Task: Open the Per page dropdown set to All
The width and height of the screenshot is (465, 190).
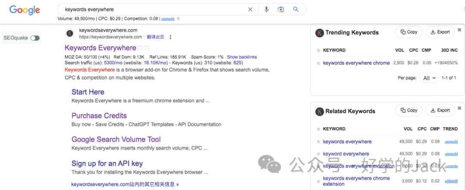Action: pyautogui.click(x=429, y=78)
